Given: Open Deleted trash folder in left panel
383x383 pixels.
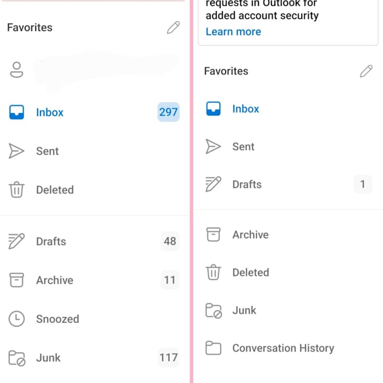Looking at the screenshot, I should click(x=95, y=190).
